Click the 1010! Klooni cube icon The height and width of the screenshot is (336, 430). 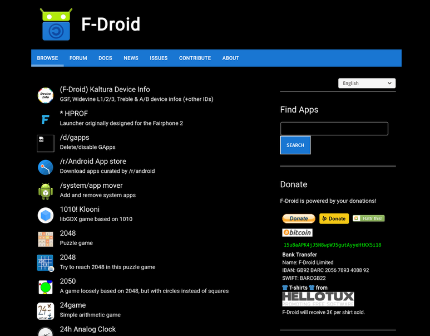point(46,215)
